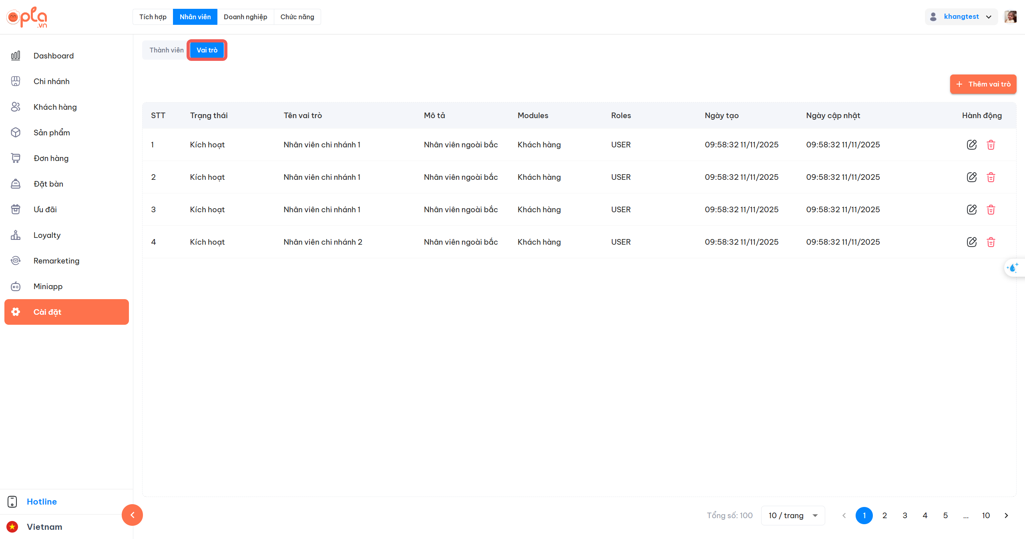The image size is (1025, 539).
Task: Click the Thêm vai trò button
Action: pyautogui.click(x=983, y=84)
